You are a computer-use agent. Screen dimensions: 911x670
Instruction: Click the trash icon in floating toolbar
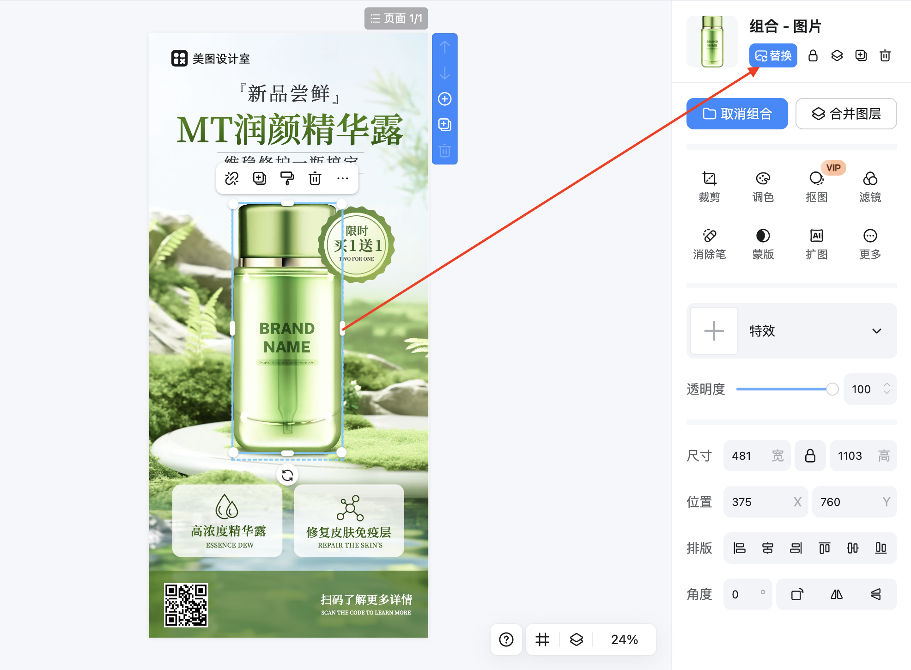pyautogui.click(x=315, y=178)
